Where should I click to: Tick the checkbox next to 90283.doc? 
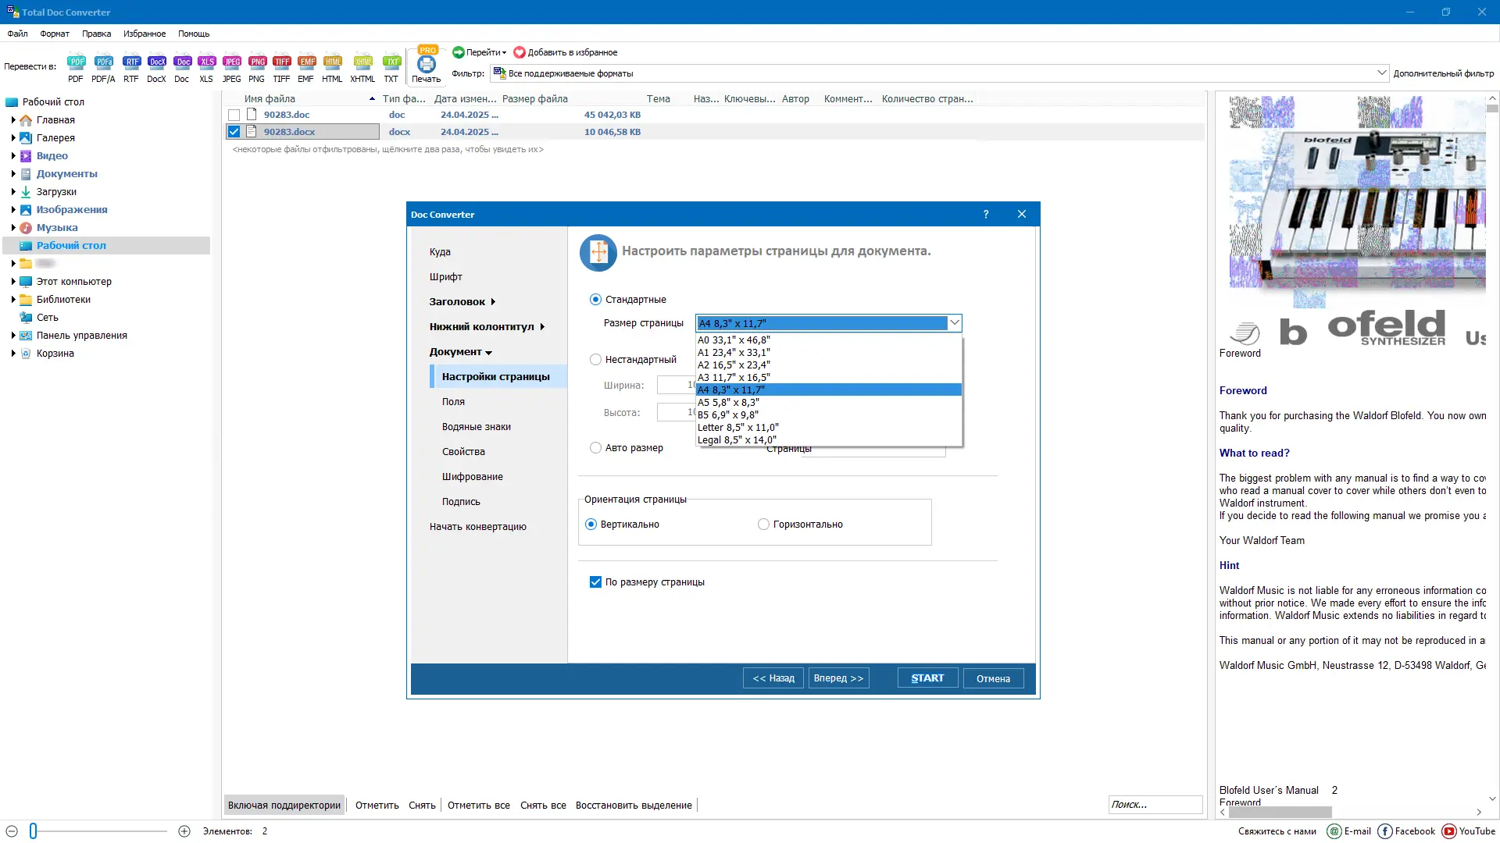(234, 115)
